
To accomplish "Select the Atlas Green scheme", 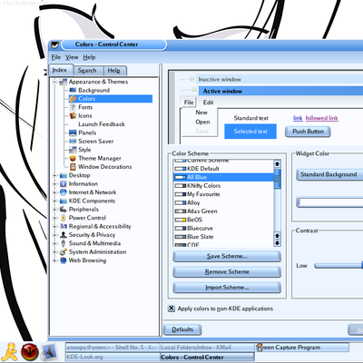I will (224, 211).
